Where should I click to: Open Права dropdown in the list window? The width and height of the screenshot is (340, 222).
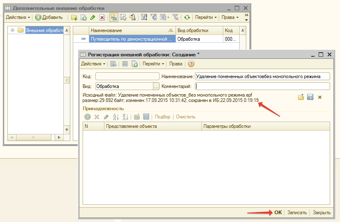(230, 17)
